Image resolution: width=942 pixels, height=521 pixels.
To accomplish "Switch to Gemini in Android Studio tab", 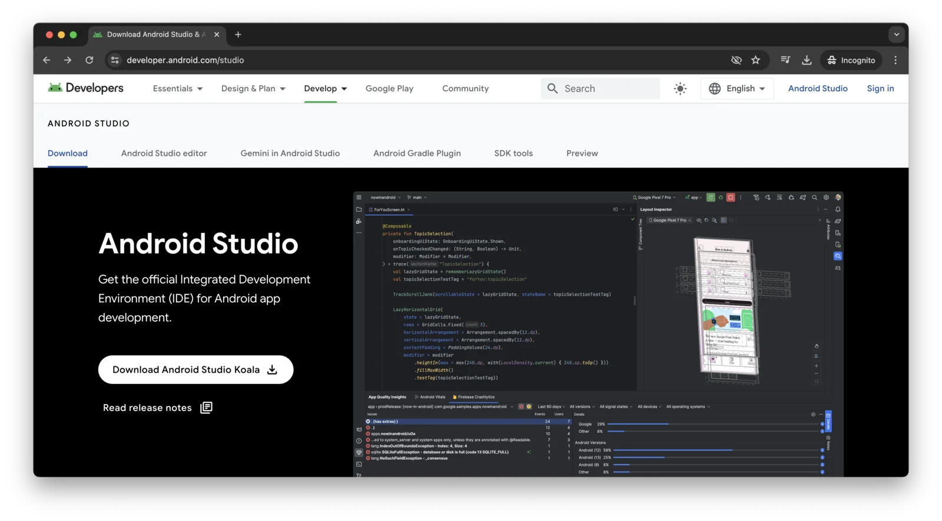I will 290,153.
